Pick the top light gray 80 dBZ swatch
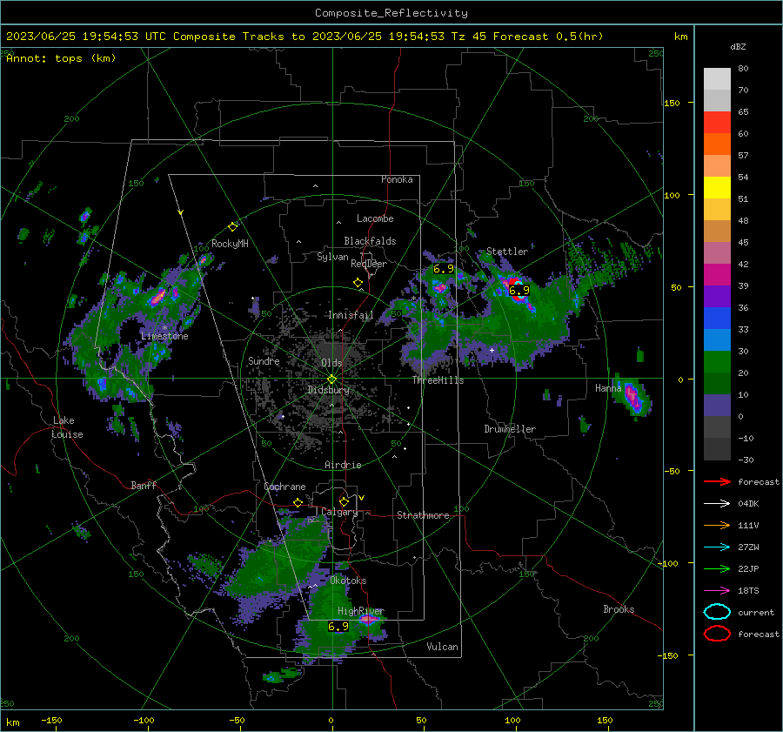This screenshot has width=783, height=732. pos(717,79)
